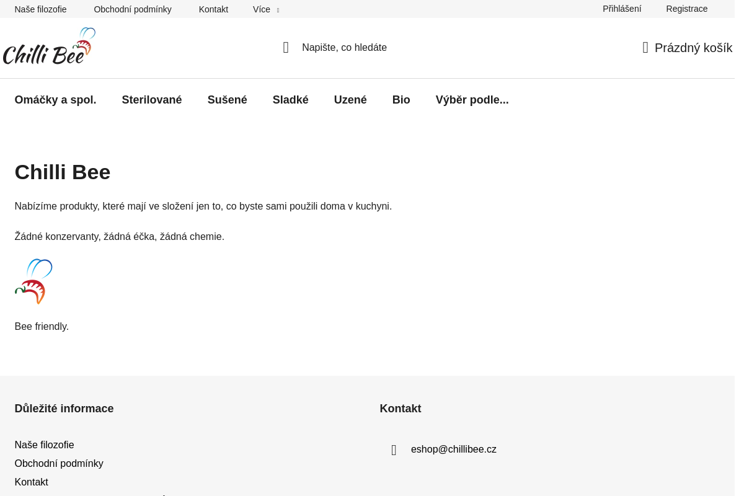744x496 pixels.
Task: Click the eshop@chillibee.cz email link
Action: [x=453, y=449]
